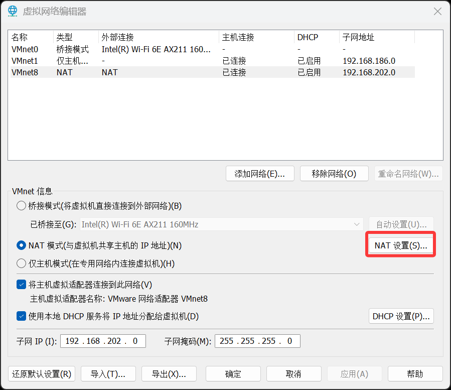Screen dimensions: 451x390
Task: Click the 导入(T)... button
Action: click(108, 374)
